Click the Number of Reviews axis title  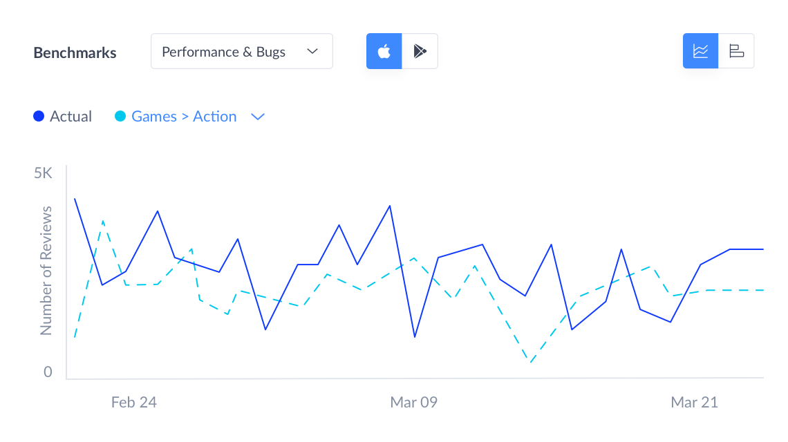[x=46, y=271]
